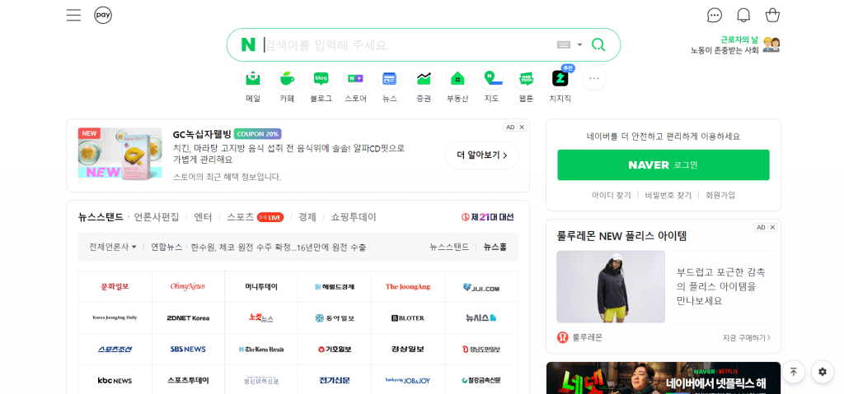Open 메일 shortcut icon
Image resolution: width=844 pixels, height=394 pixels.
253,78
